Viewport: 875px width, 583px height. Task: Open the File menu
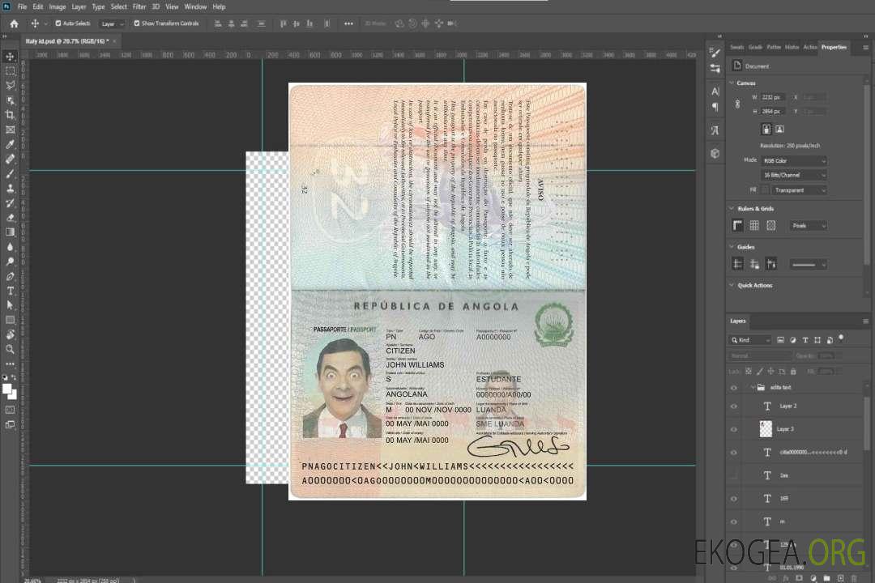[23, 6]
